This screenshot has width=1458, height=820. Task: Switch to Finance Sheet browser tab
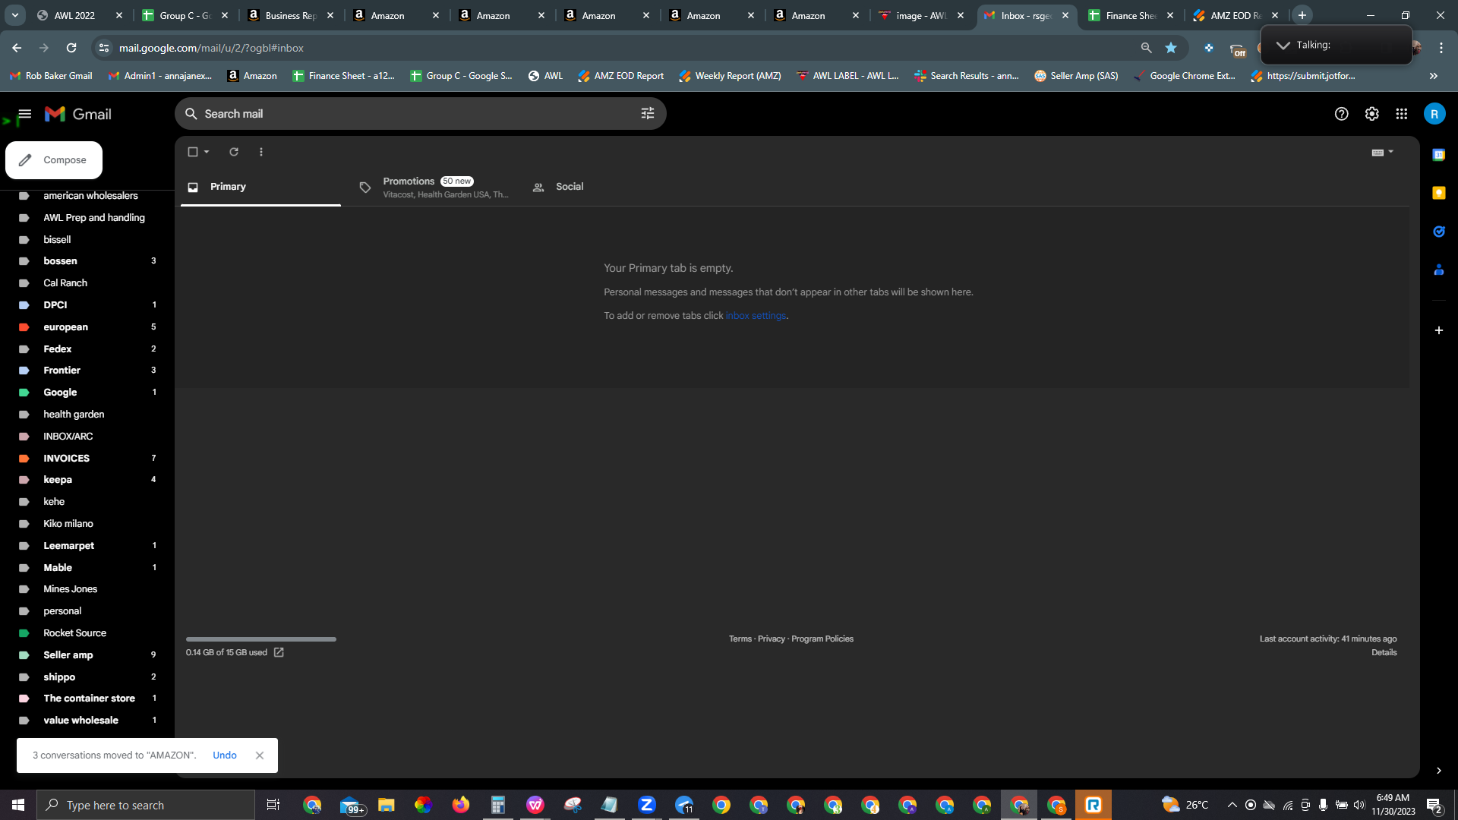point(1131,15)
